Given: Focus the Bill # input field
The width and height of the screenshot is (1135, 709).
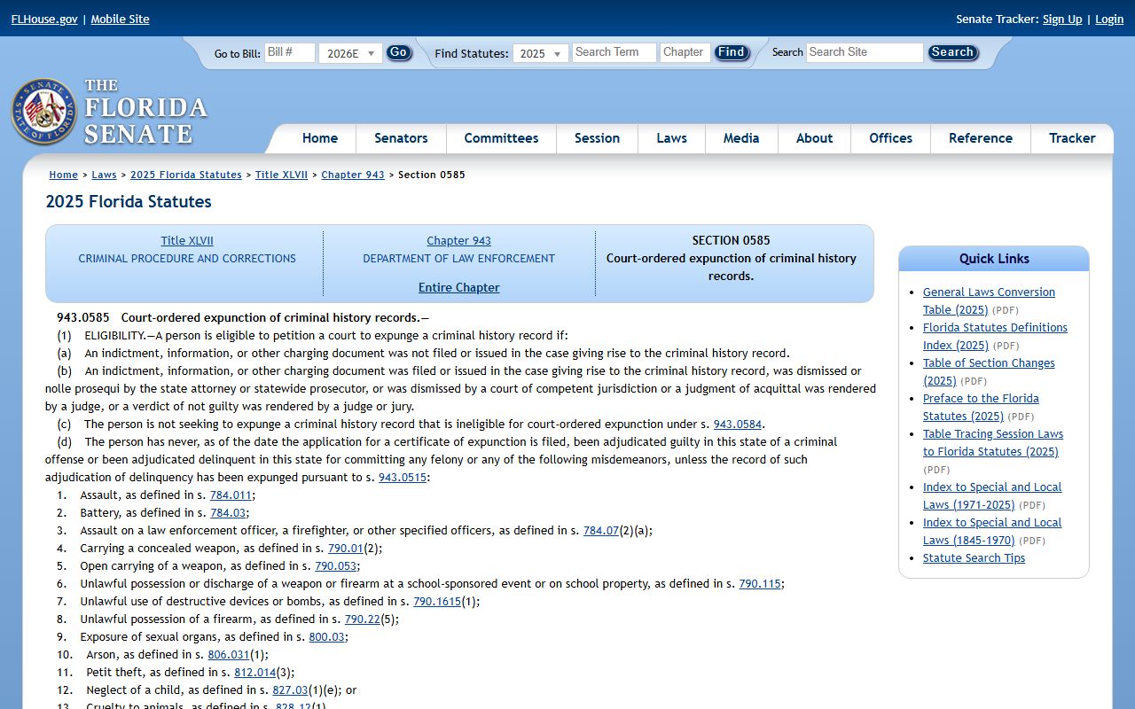Looking at the screenshot, I should (290, 52).
